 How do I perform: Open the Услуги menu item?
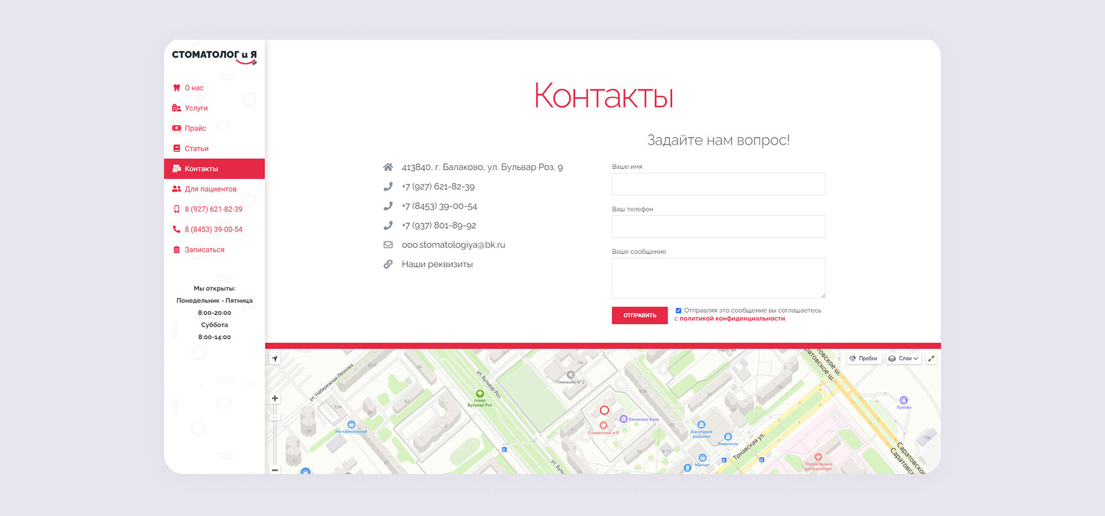point(196,108)
